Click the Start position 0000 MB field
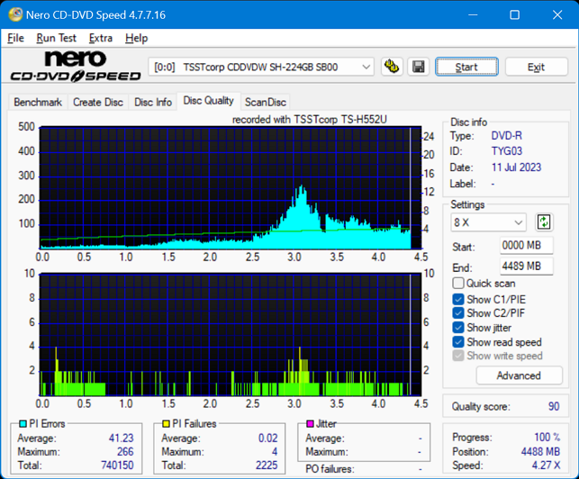579x479 pixels. (x=527, y=245)
